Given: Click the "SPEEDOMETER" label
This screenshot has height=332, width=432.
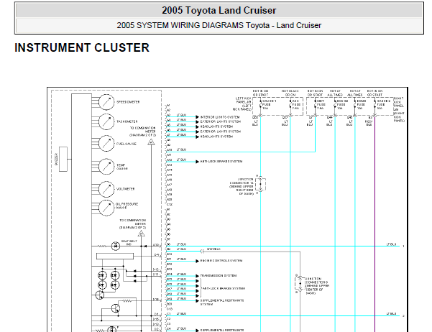Looking at the screenshot, I should click(128, 102).
